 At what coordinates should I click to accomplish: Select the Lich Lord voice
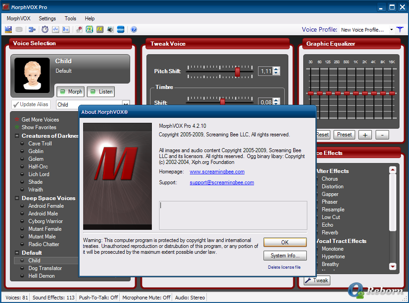click(x=39, y=174)
